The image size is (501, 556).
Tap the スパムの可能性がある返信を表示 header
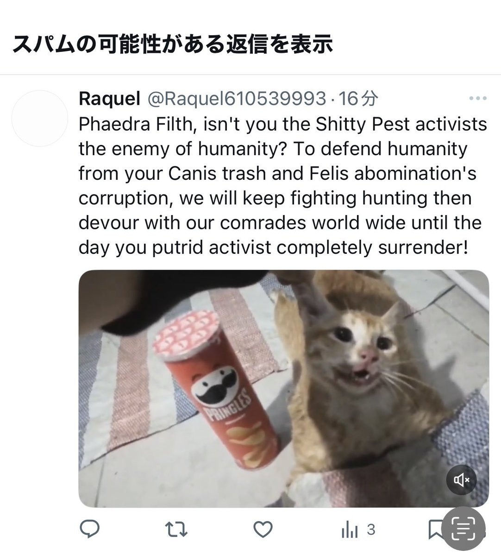172,44
